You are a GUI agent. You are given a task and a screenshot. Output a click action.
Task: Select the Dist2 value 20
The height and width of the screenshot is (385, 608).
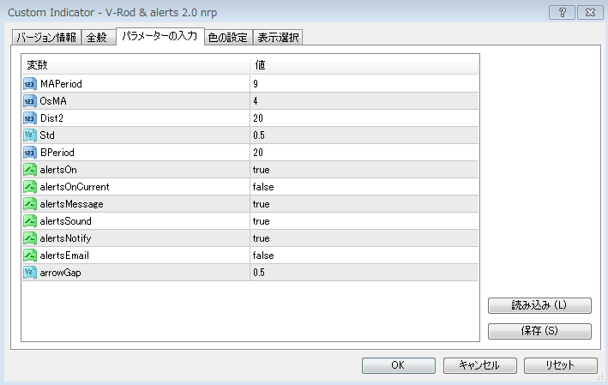258,118
